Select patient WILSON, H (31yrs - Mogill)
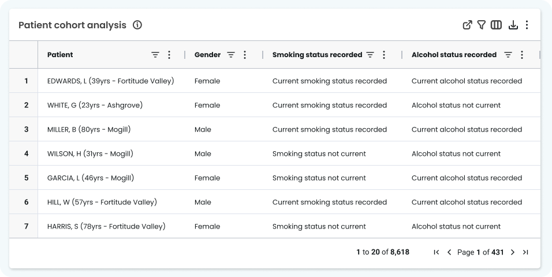The width and height of the screenshot is (552, 277). pyautogui.click(x=90, y=154)
